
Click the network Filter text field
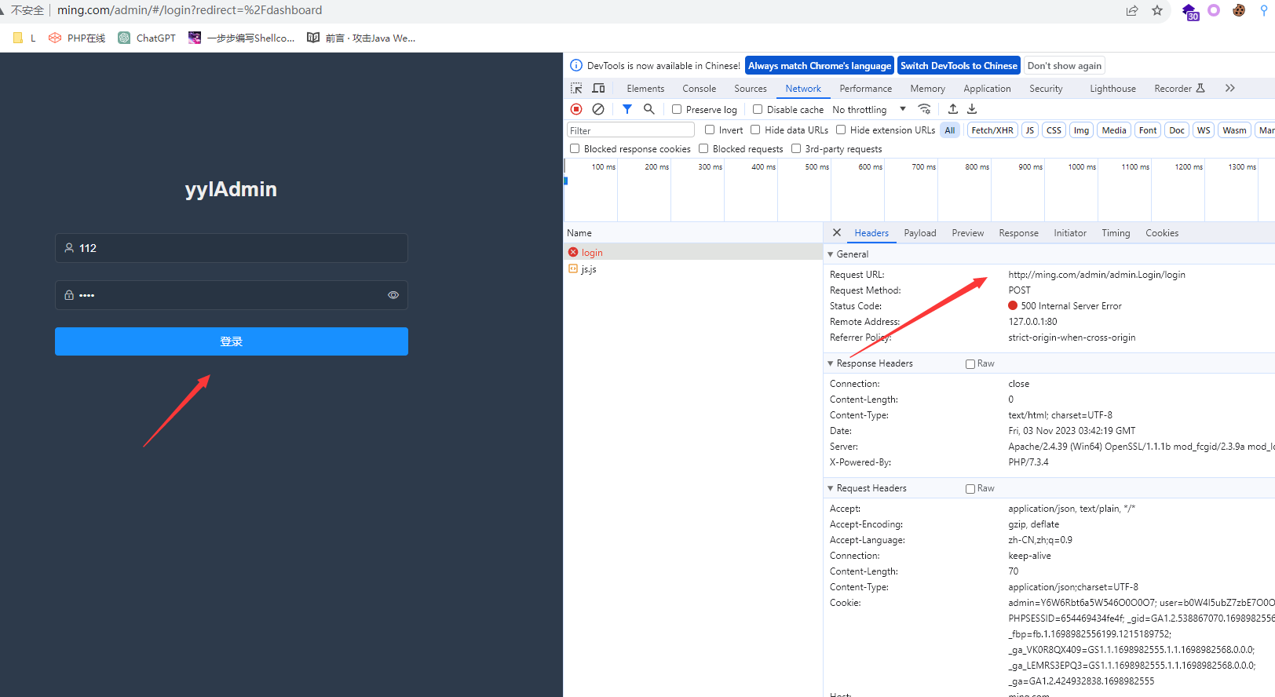coord(630,130)
